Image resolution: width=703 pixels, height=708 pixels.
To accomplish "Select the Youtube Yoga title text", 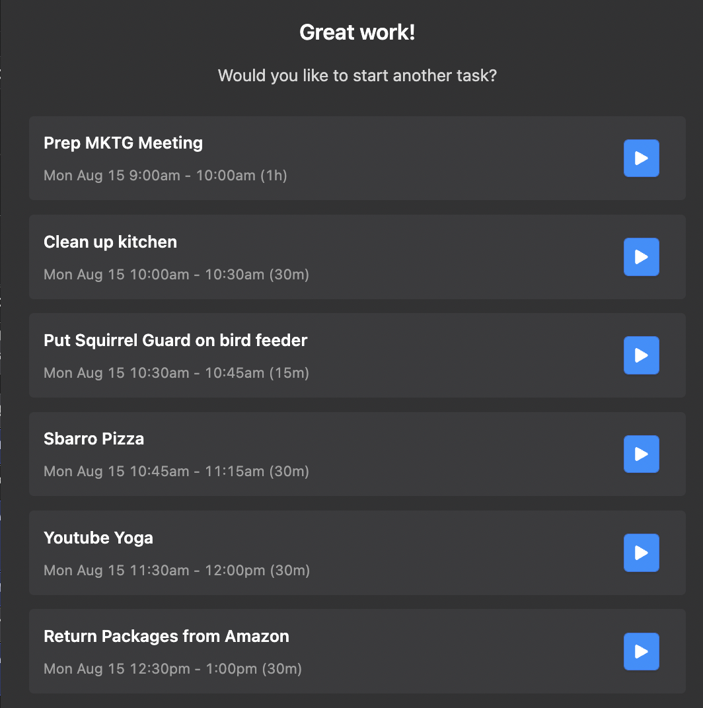I will tap(98, 538).
